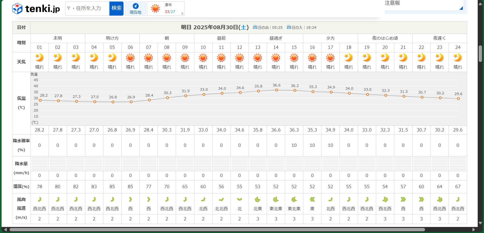This screenshot has height=233, width=484.
Task: Click the moon weather icon at 24 o'clock
Action: [458, 58]
